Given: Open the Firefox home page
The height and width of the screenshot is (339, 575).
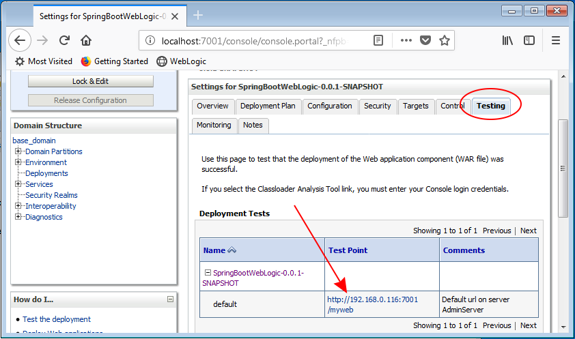Looking at the screenshot, I should click(x=86, y=40).
